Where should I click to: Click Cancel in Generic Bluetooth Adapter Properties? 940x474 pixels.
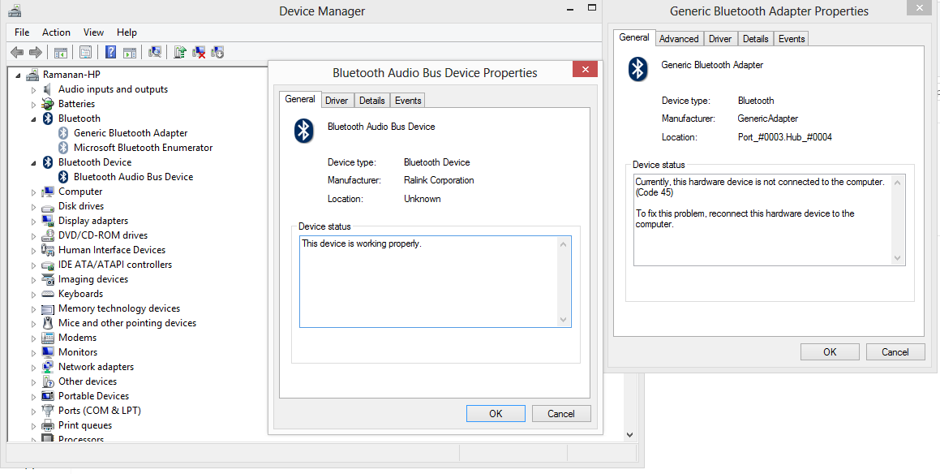895,351
